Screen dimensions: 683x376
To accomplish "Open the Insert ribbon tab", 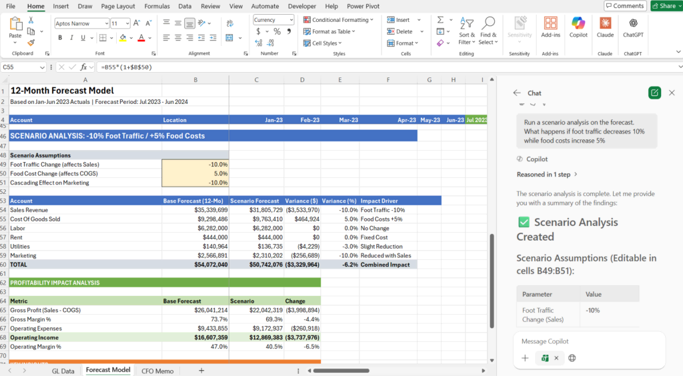I will click(61, 6).
